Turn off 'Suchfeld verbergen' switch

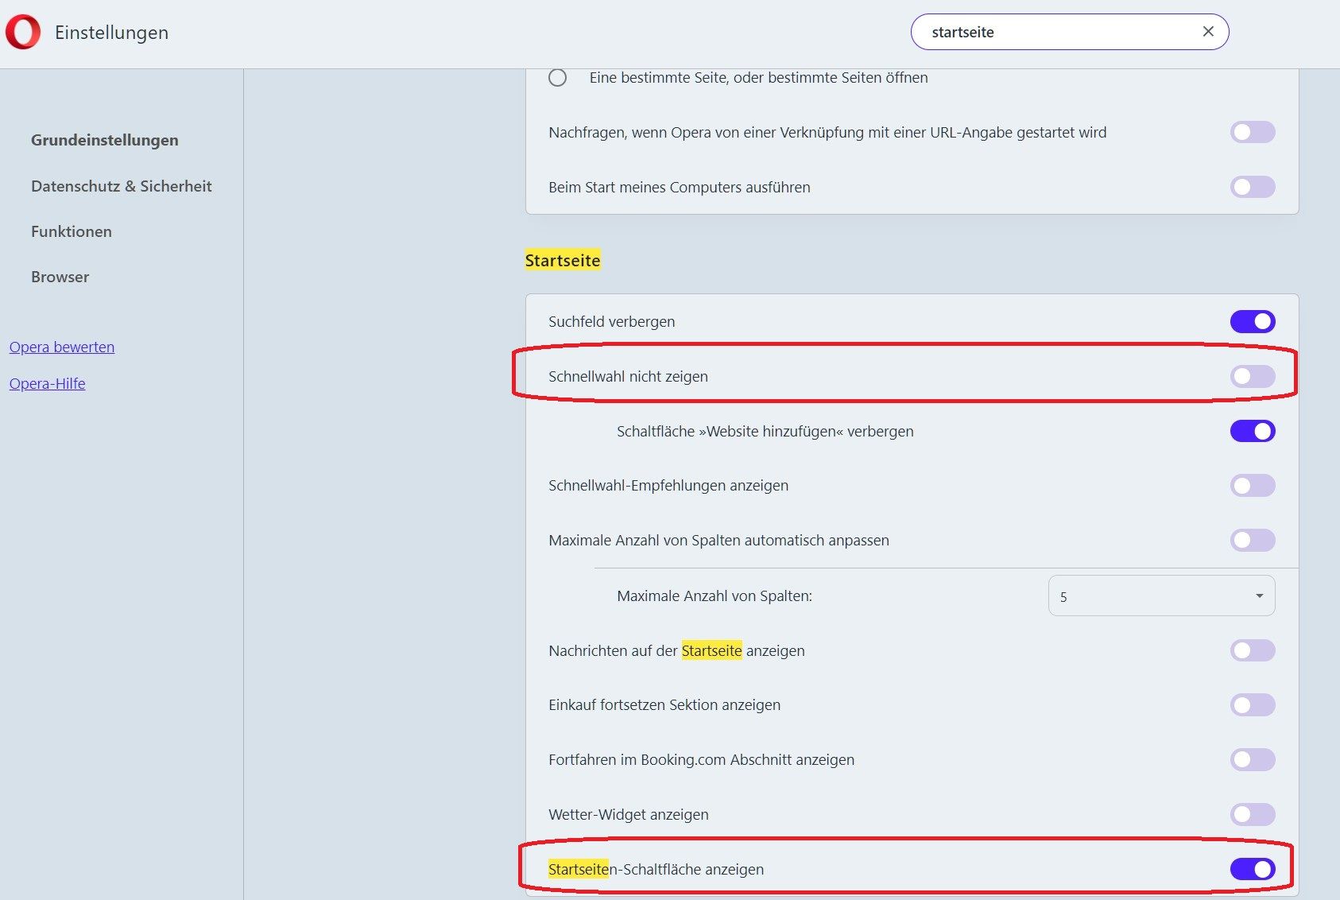pos(1253,321)
